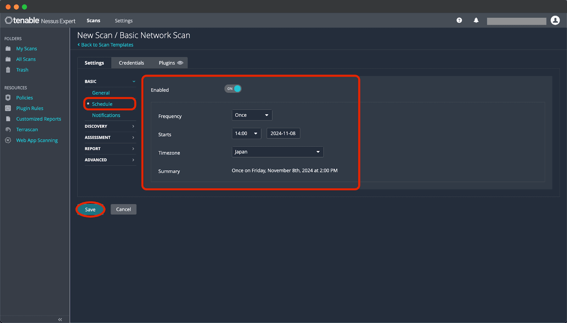The image size is (567, 323).
Task: Open the Scans top menu
Action: tap(94, 21)
